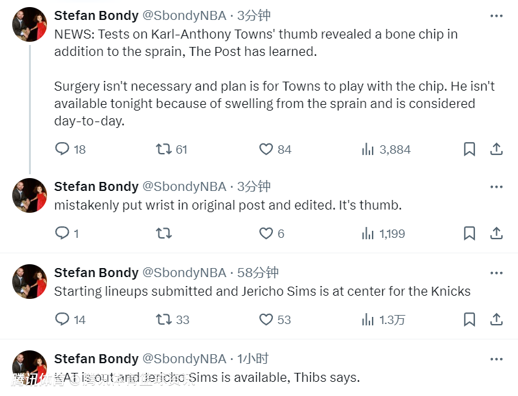Reply to the thumb correction tweet
The image size is (518, 396).
(62, 233)
